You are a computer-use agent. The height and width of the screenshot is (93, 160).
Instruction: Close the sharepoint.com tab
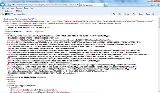pyautogui.click(x=103, y=5)
